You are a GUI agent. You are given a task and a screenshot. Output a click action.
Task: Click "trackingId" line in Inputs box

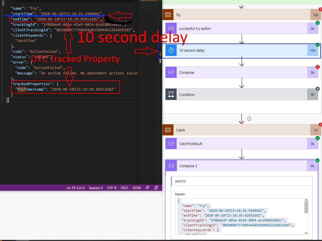click(x=234, y=220)
